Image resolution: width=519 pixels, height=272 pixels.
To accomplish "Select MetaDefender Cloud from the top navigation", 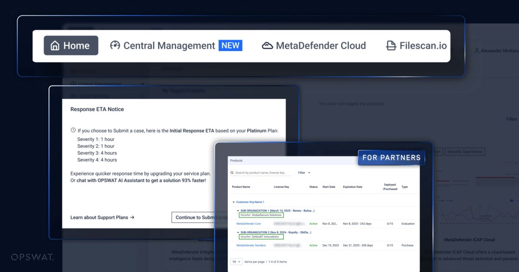I will 314,45.
